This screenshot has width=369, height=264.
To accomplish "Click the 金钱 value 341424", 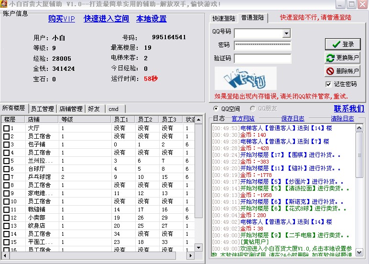I will pyautogui.click(x=64, y=69).
